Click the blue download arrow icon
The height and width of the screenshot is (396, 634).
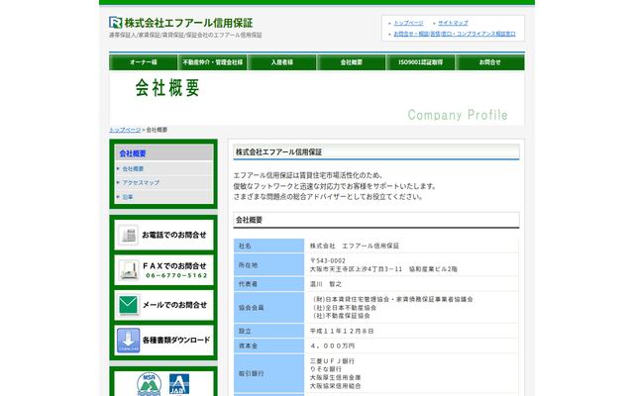point(129,341)
